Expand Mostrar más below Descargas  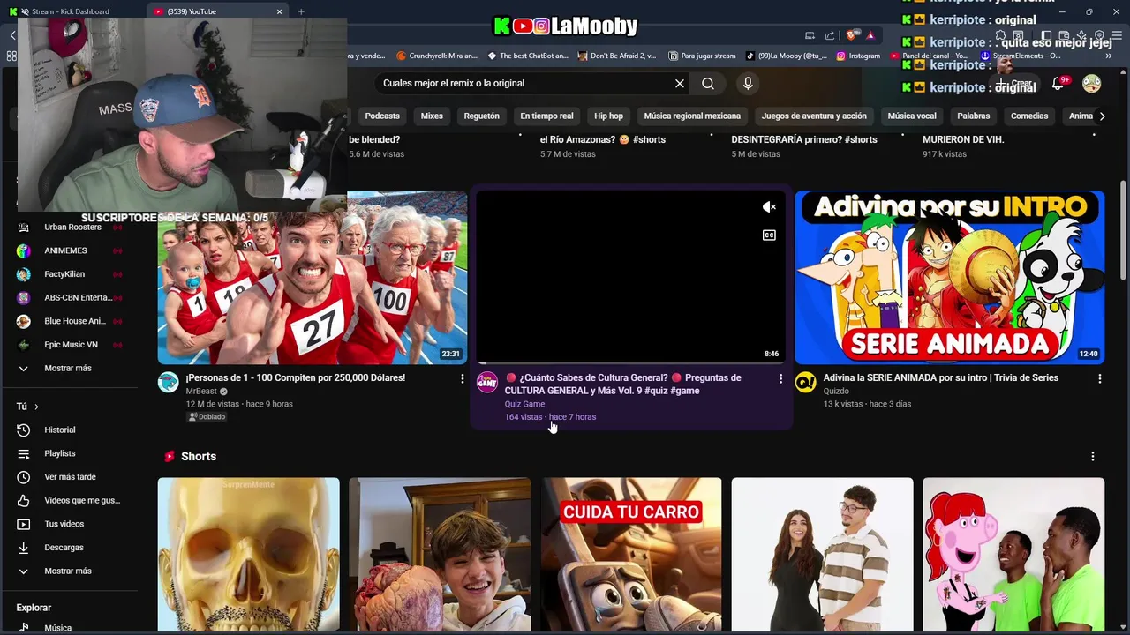click(68, 571)
